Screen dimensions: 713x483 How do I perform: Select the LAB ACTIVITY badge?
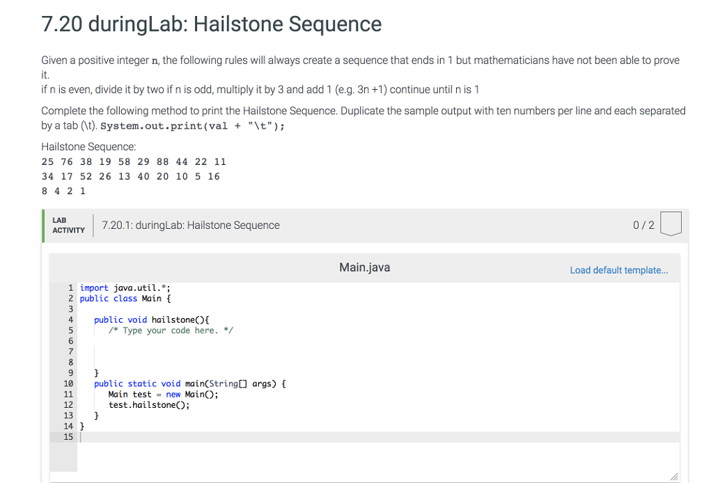click(x=68, y=224)
